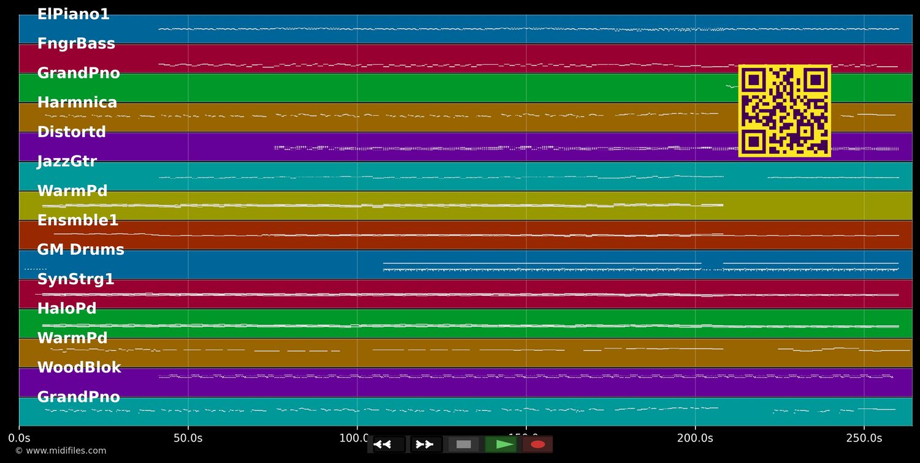Mute the GM Drums track
Screen dimensions: 920x463
[81, 249]
